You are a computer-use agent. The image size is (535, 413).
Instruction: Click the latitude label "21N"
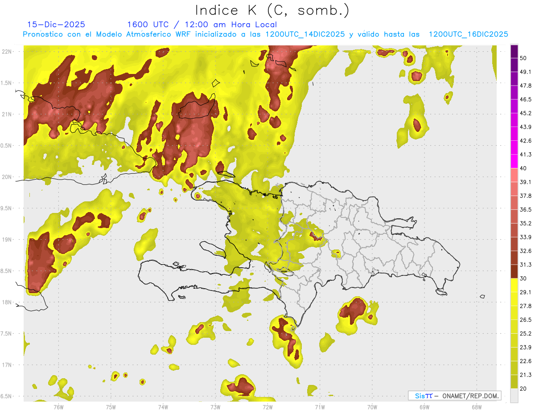click(7, 114)
